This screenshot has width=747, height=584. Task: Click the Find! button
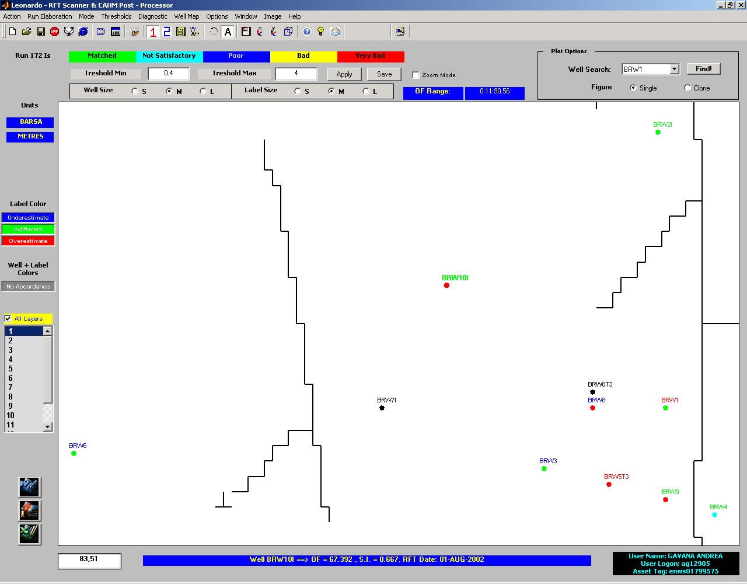(703, 69)
